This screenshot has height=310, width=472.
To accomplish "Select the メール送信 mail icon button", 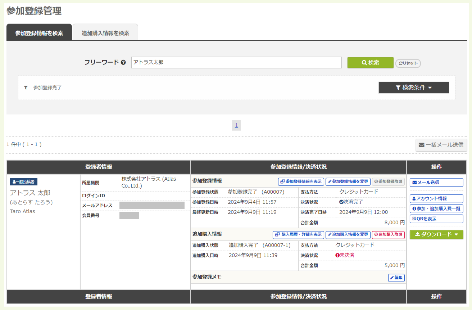I will (x=436, y=182).
